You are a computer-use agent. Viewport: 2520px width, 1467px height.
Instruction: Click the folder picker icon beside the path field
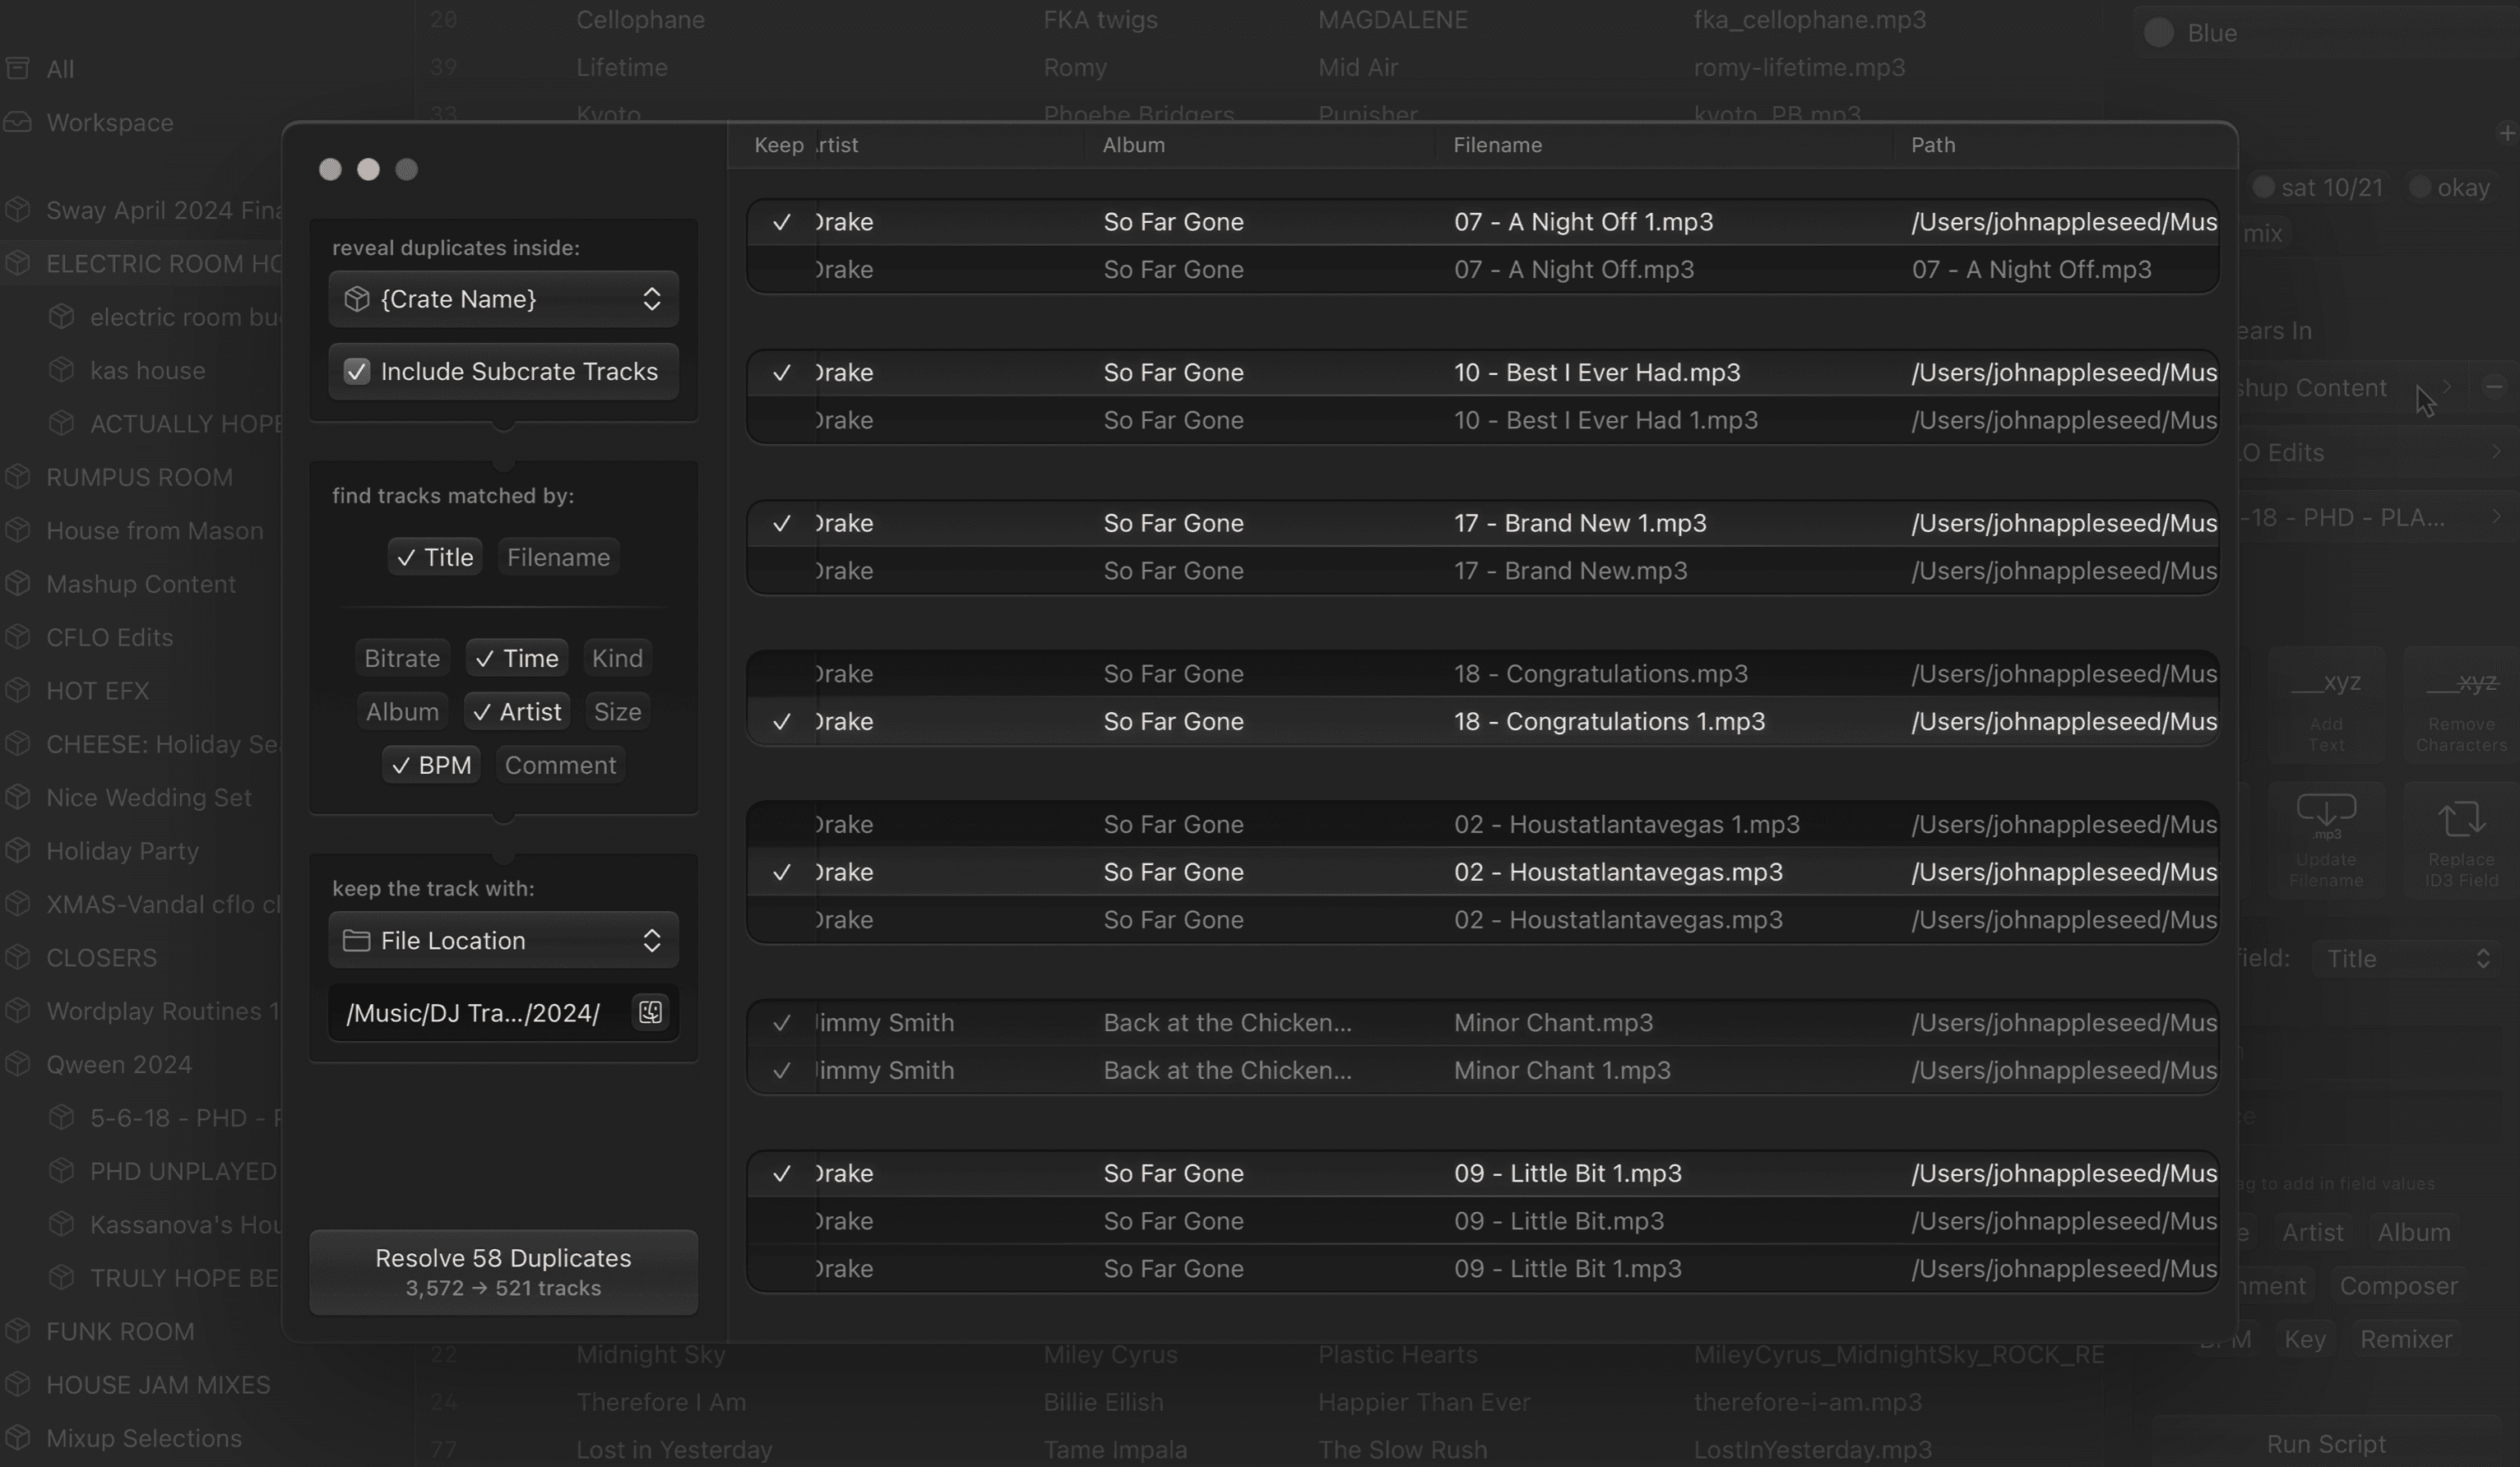650,1012
